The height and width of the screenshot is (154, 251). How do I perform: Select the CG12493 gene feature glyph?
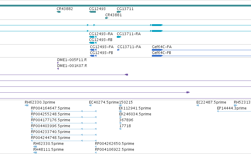(x=92, y=12)
